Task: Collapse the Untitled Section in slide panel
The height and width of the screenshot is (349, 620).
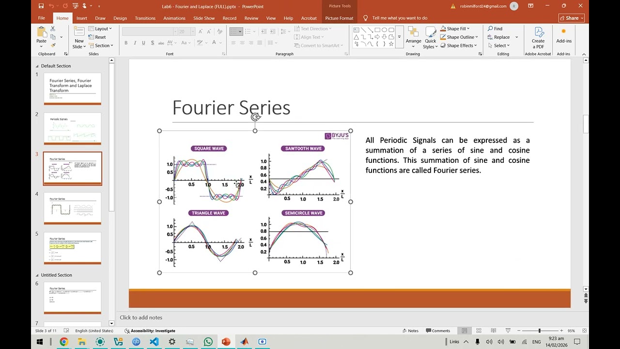Action: [x=37, y=275]
